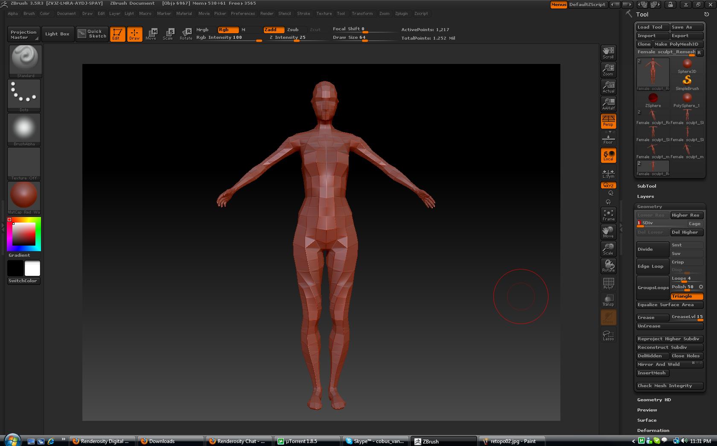Toggle Perspective (Persp) view
Screen dimensions: 717x446
(x=608, y=121)
